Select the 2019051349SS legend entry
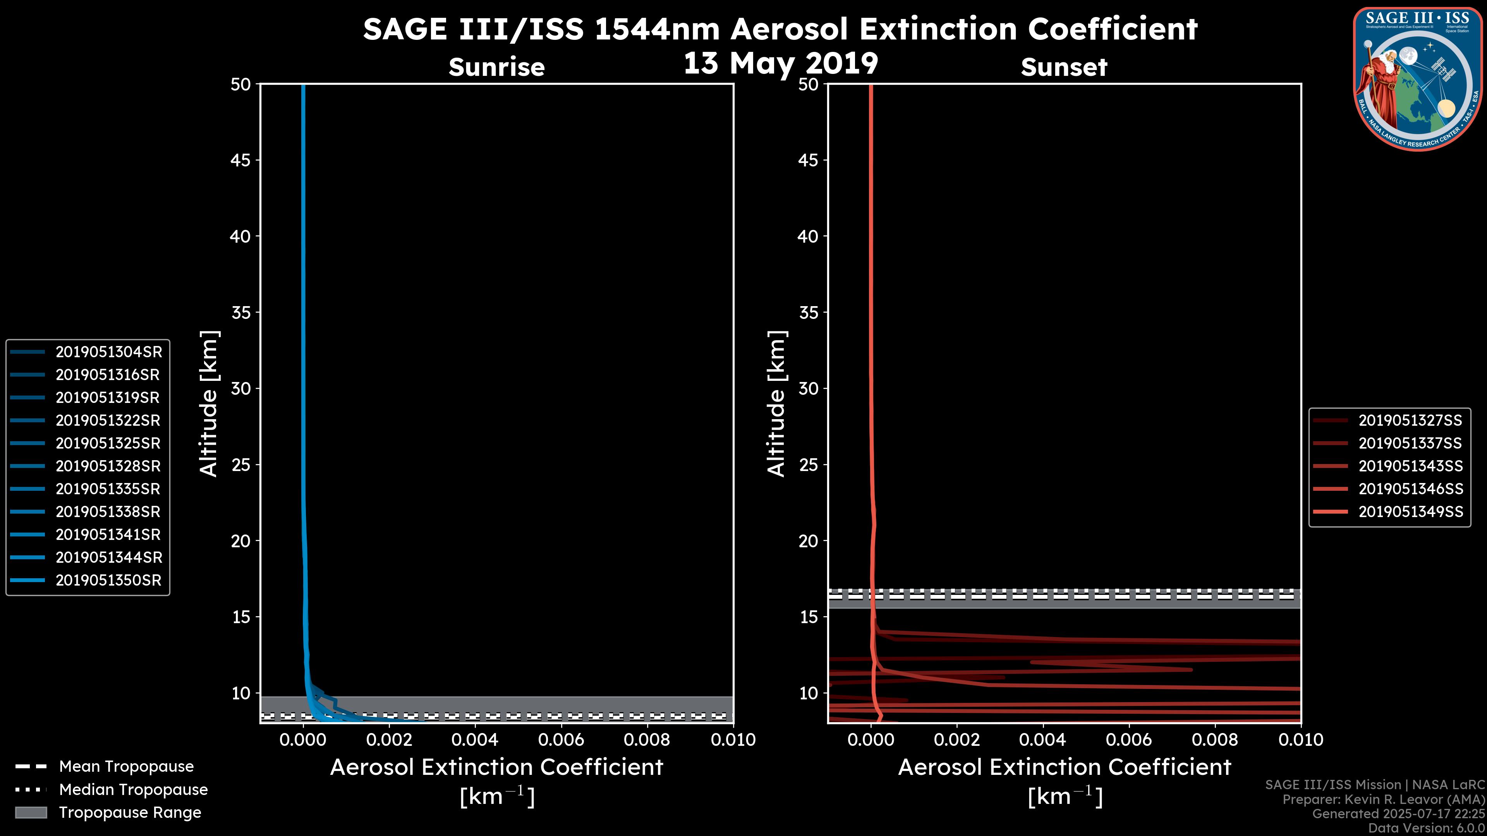This screenshot has width=1487, height=836. 1410,512
